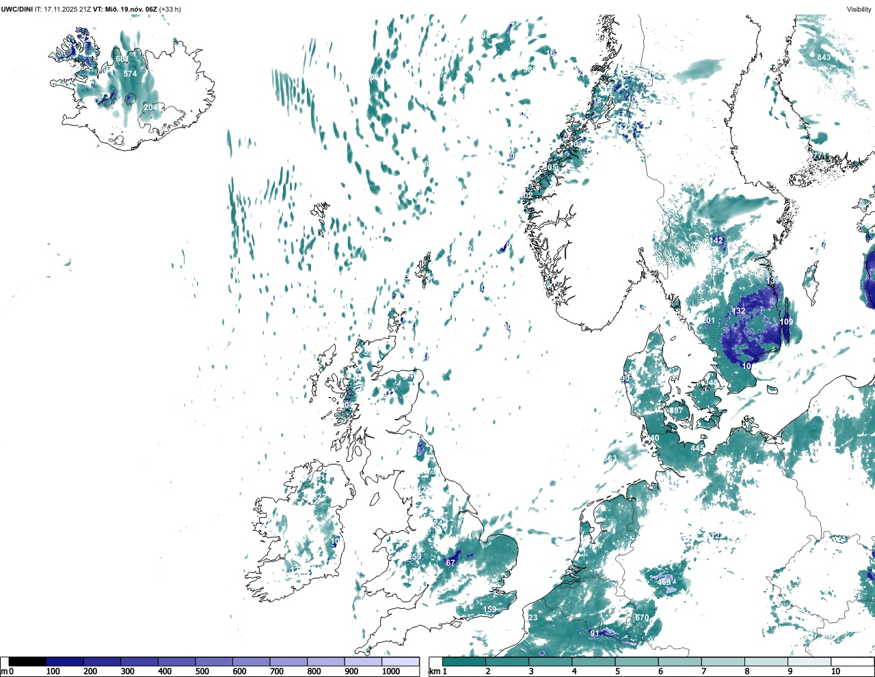Viewport: 875px width, 677px height.
Task: Click the '469' value over Germany
Action: [664, 582]
